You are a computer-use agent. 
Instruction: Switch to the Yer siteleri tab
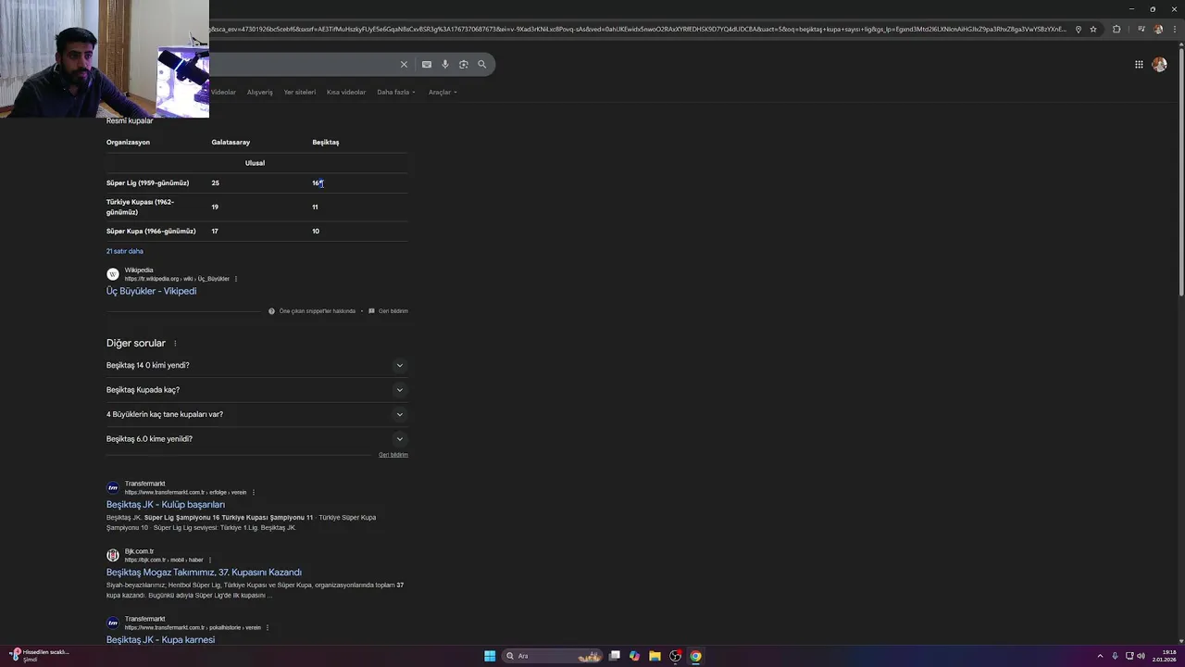(300, 92)
